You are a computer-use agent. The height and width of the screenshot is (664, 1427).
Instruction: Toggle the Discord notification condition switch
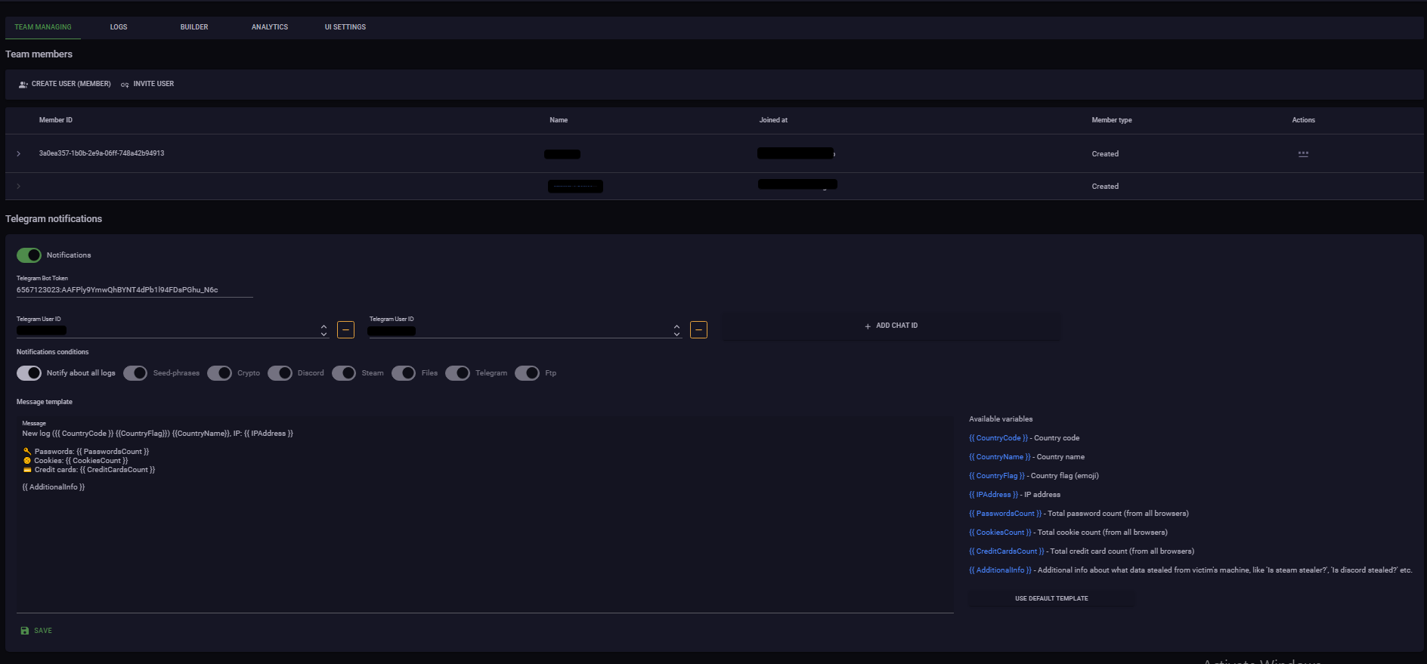(280, 373)
